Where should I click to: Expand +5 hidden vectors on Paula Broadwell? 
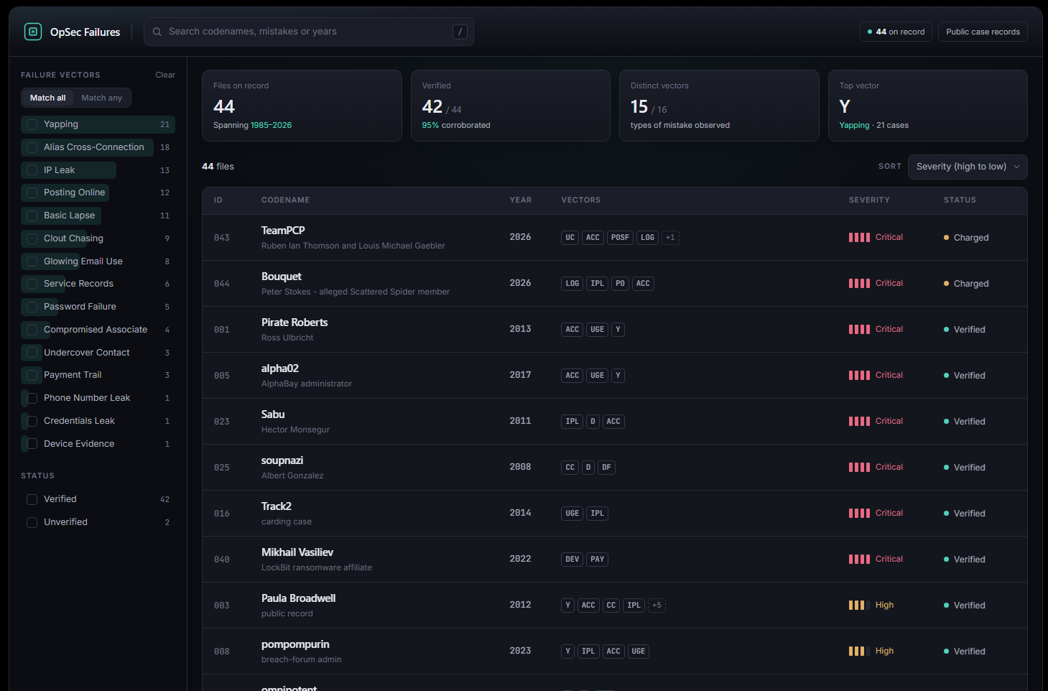[657, 606]
